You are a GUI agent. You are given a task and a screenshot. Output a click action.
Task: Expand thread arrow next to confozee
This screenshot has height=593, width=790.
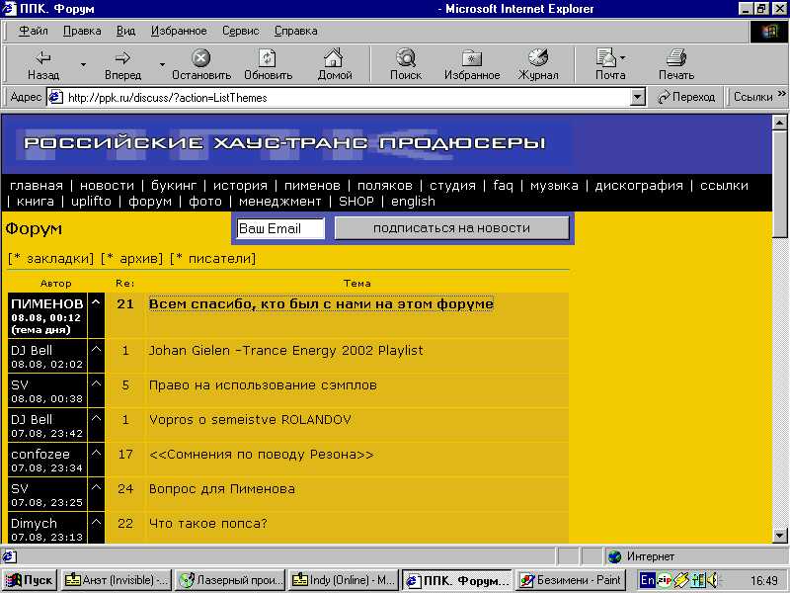click(96, 454)
